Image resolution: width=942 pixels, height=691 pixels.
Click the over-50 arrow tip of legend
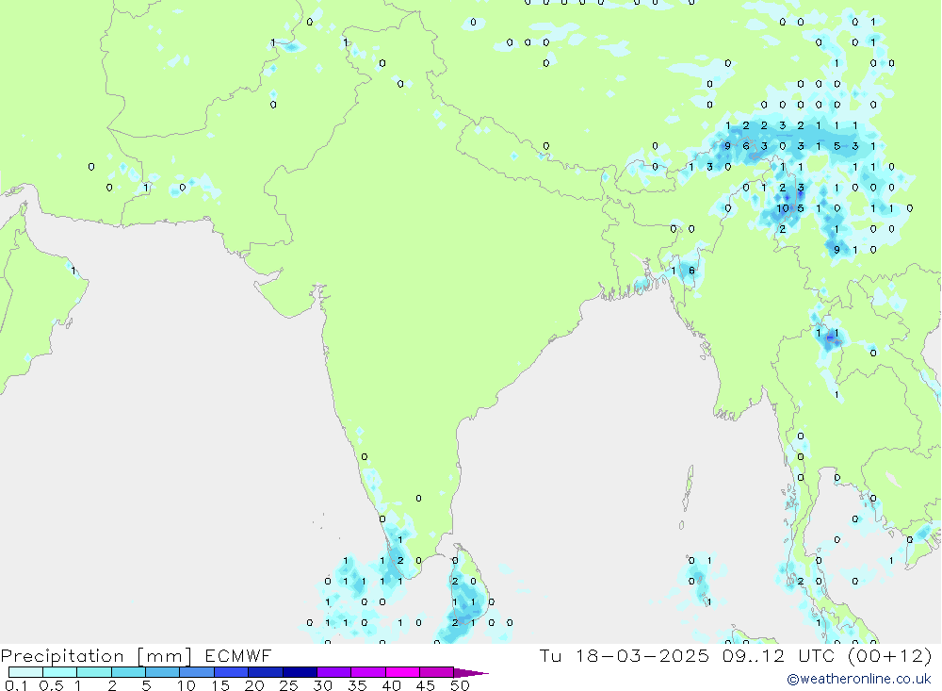pyautogui.click(x=471, y=673)
